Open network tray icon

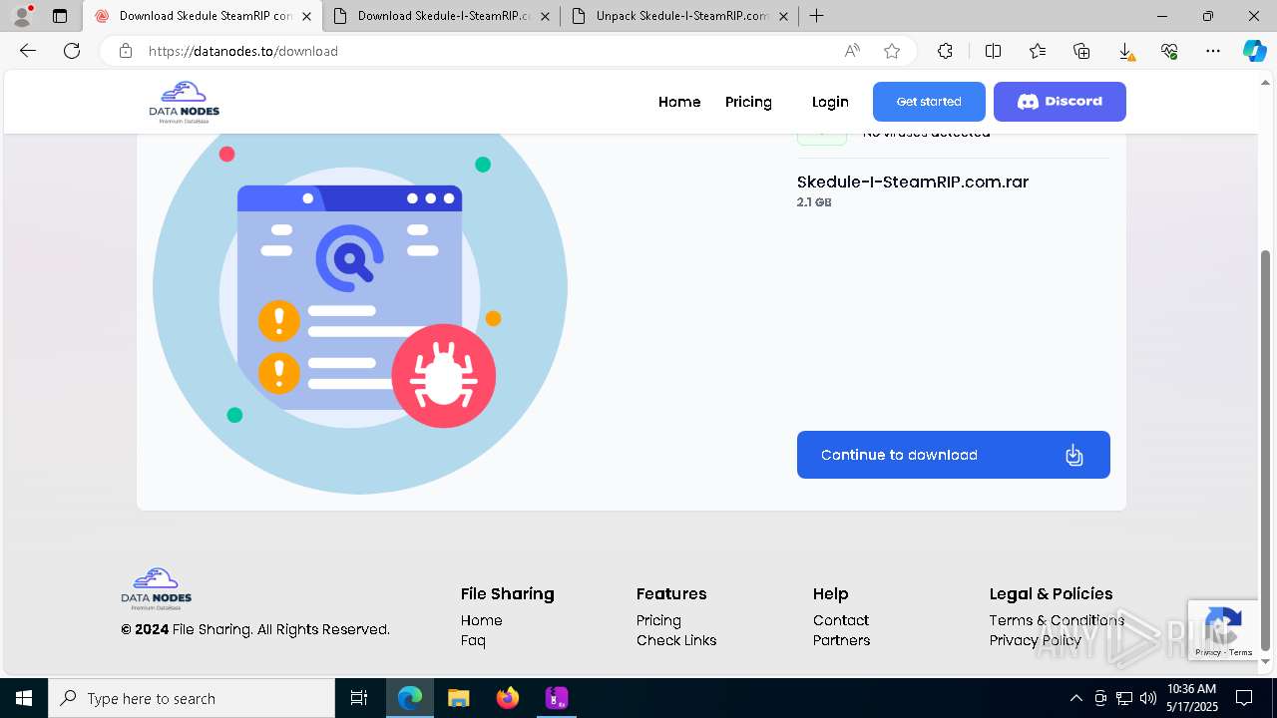[1124, 698]
